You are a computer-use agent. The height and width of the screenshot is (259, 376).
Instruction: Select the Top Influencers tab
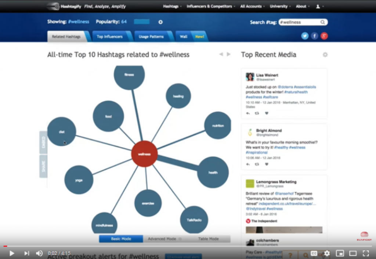click(110, 36)
